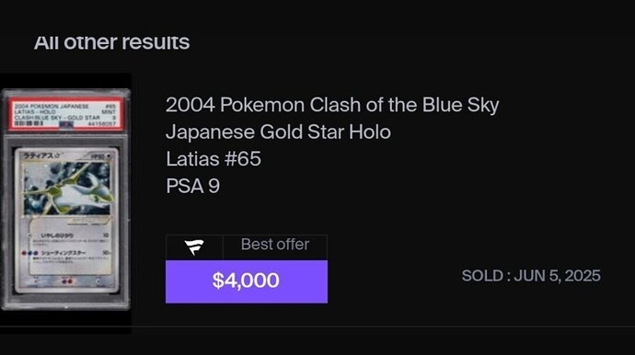635x355 pixels.
Task: Select the Latias #65 text line
Action: (x=214, y=159)
